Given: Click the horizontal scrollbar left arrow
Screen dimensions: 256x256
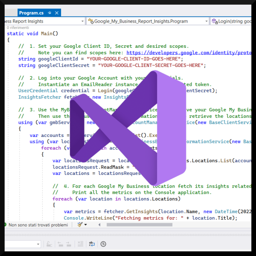Looking at the screenshot, I should (99, 225).
